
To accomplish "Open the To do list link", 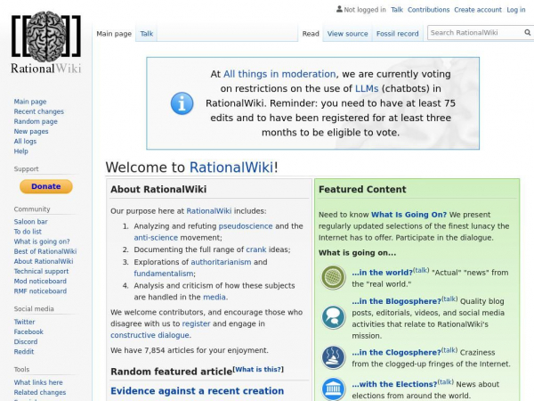I will tap(28, 232).
